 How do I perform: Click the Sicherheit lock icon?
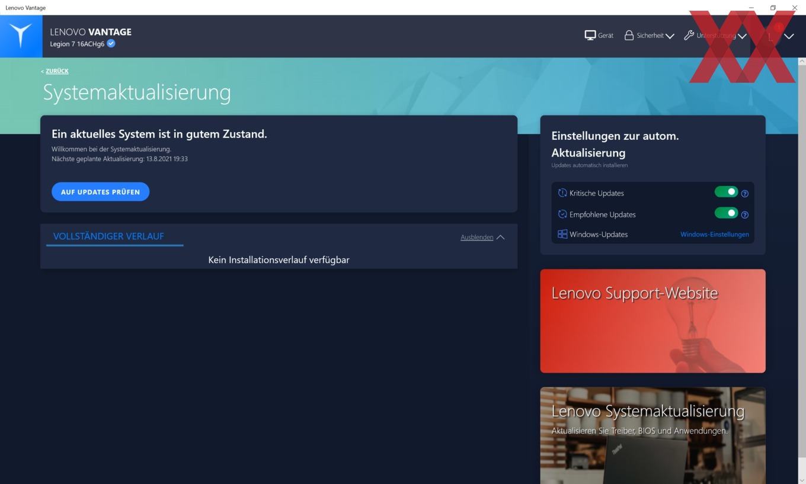click(629, 36)
